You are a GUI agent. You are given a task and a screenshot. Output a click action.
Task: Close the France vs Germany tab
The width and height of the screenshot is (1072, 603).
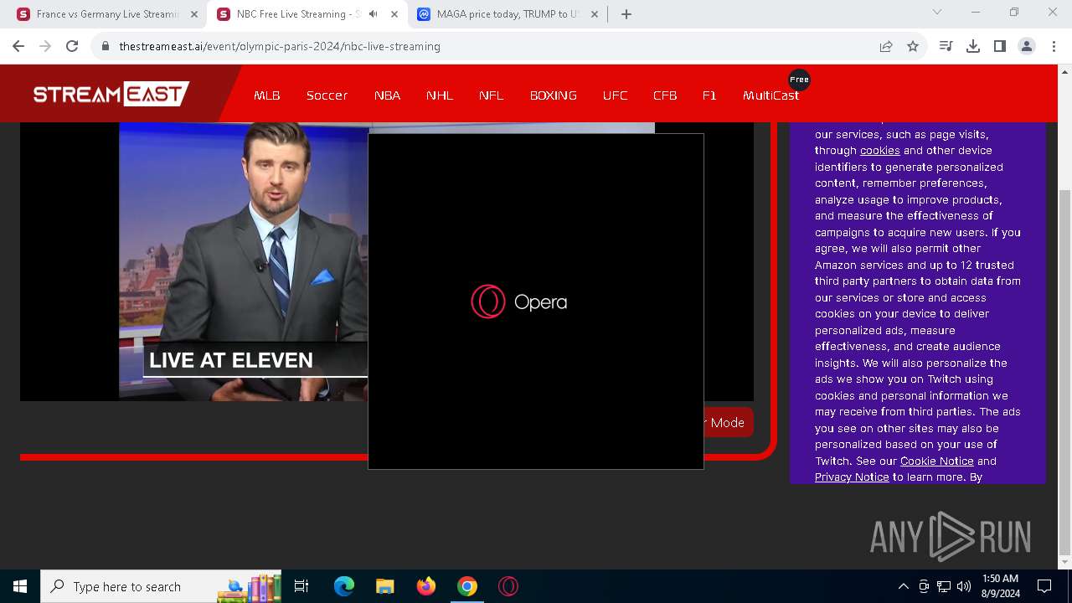194,14
